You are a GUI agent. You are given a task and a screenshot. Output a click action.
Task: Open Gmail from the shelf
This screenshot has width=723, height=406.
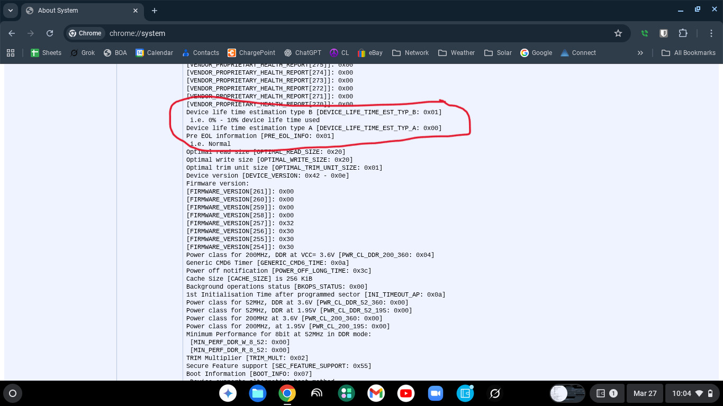click(376, 393)
